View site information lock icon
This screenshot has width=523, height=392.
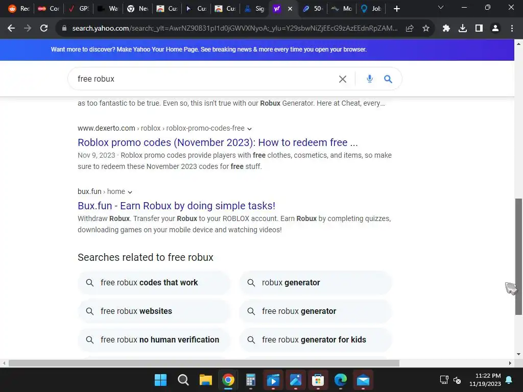click(x=64, y=29)
